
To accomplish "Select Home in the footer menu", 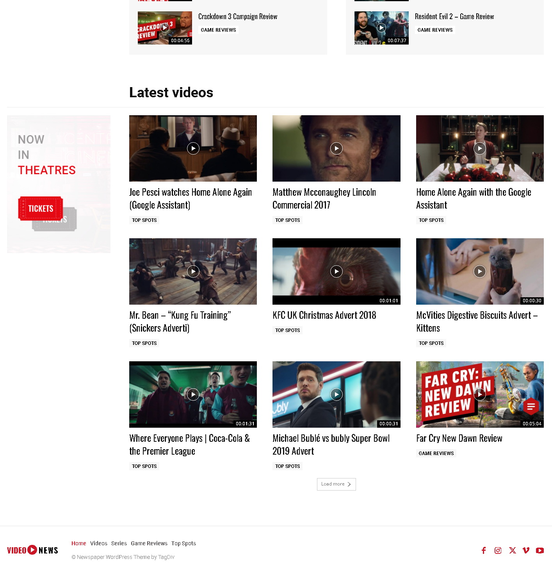I will coord(78,543).
